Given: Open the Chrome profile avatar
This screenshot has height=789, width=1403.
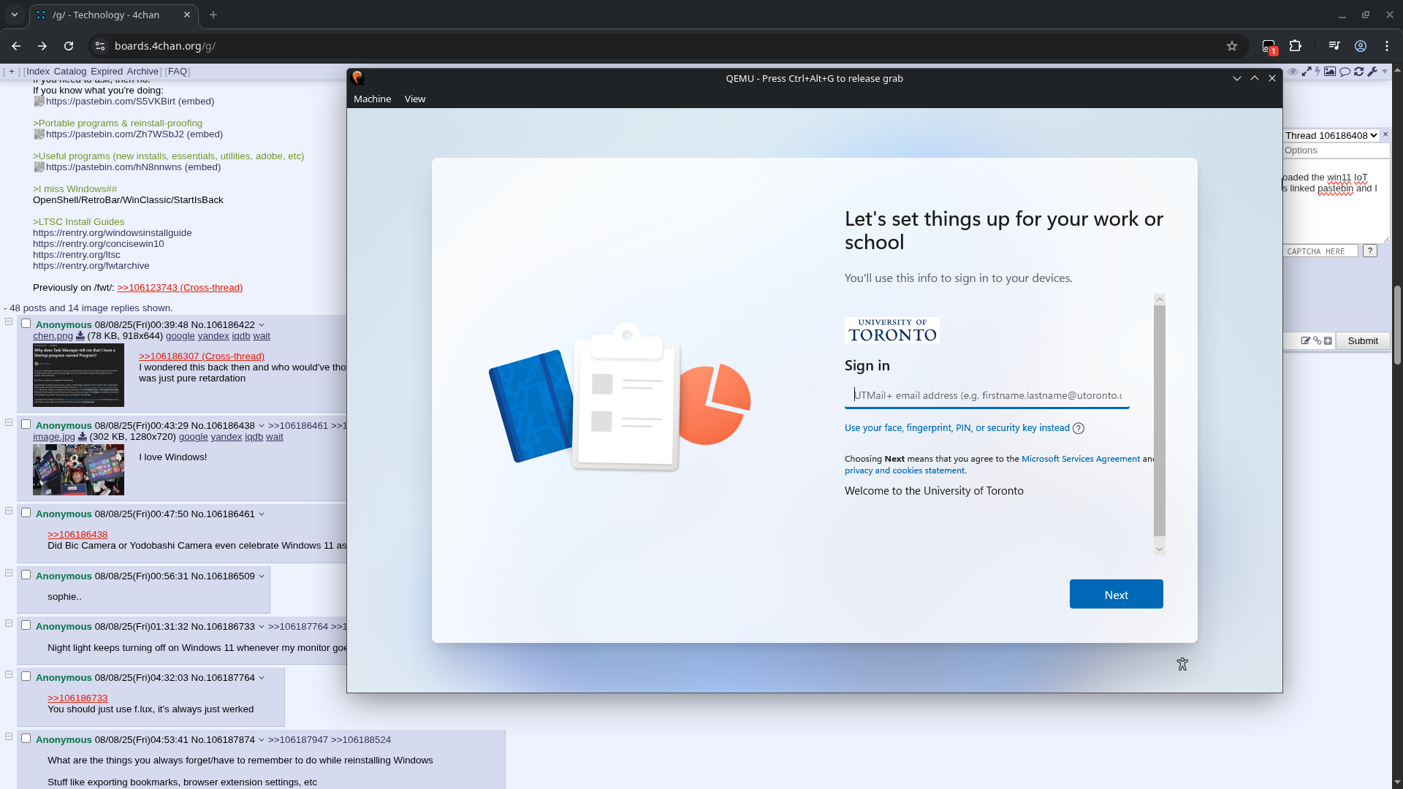Looking at the screenshot, I should pyautogui.click(x=1361, y=46).
